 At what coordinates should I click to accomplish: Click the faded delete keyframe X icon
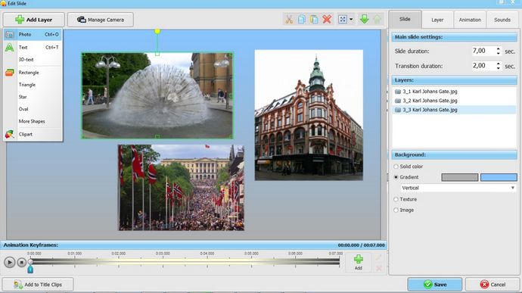pyautogui.click(x=378, y=268)
